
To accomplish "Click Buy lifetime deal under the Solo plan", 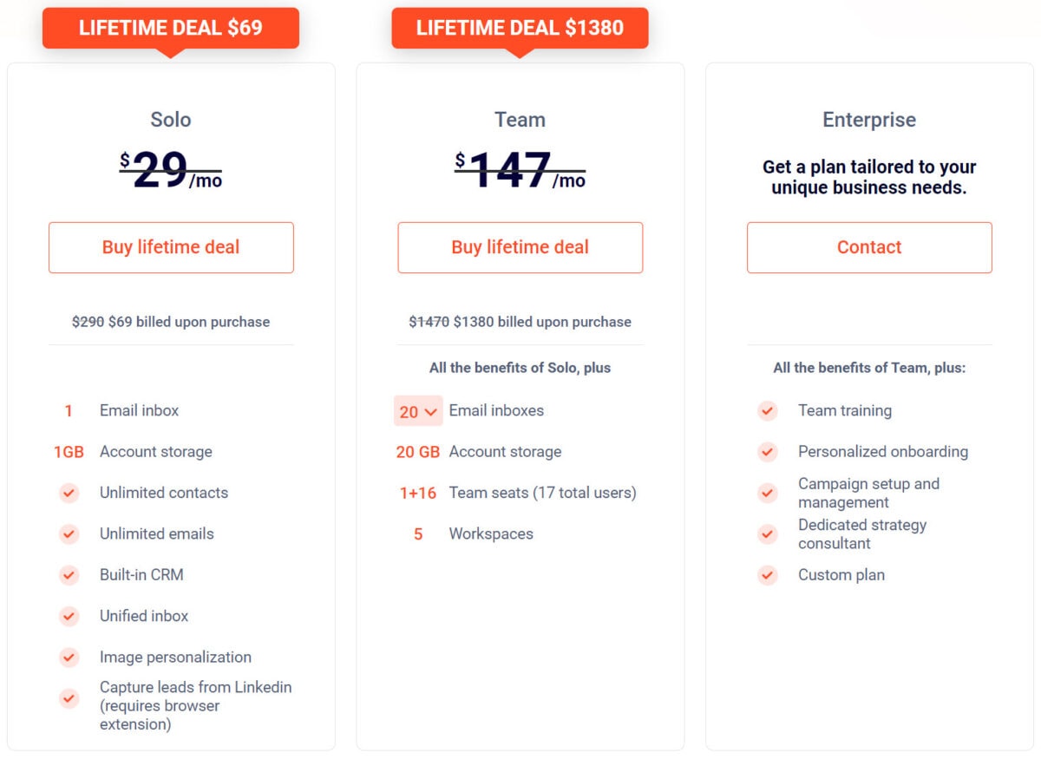I will 170,247.
